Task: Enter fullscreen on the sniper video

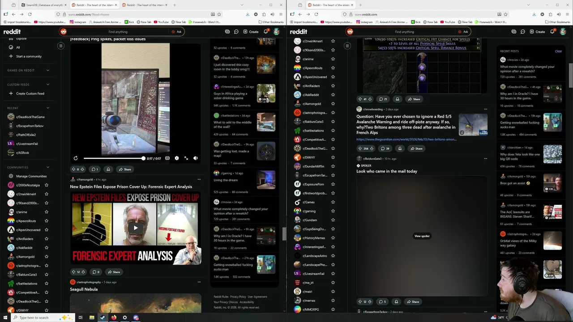Action: tap(186, 158)
